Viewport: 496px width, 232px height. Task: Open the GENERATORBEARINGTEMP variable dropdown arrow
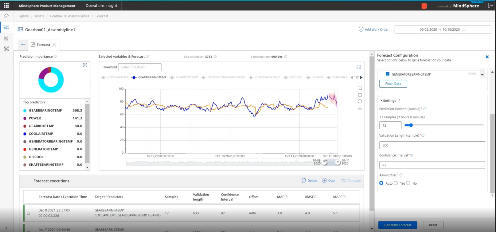[482, 75]
